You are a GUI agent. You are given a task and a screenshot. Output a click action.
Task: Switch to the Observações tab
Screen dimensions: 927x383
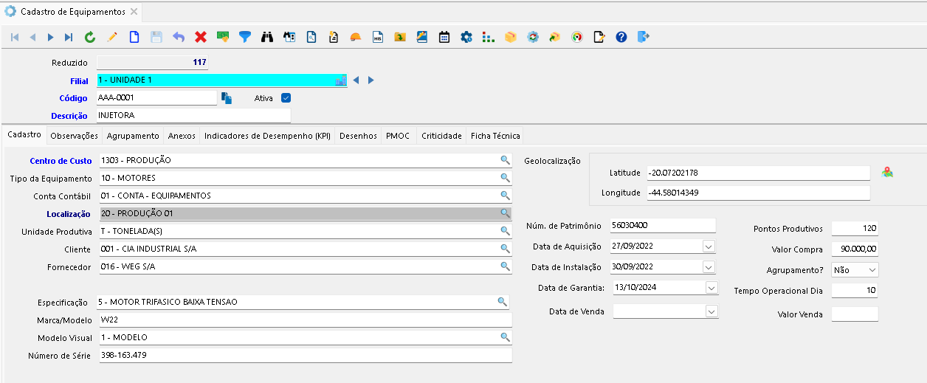coord(74,136)
